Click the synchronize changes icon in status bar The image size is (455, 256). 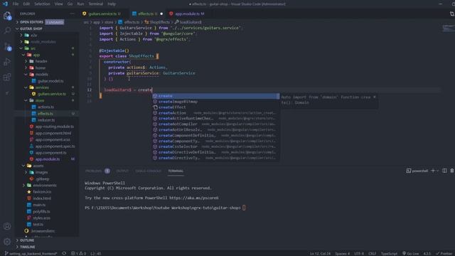(x=64, y=253)
